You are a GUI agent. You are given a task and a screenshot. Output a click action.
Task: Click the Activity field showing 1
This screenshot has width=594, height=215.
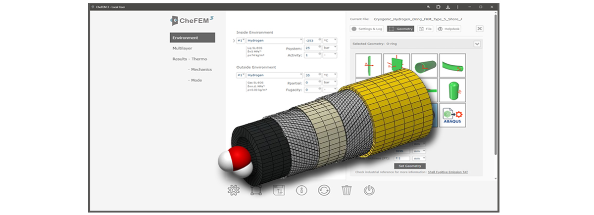[312, 55]
